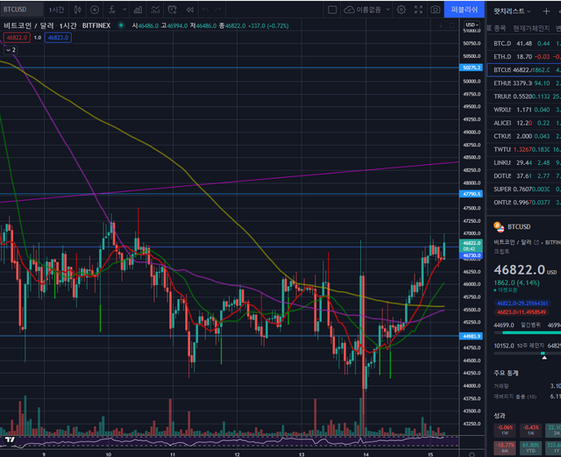The width and height of the screenshot is (561, 457).
Task: Open the USD currency dropdown on price scale
Action: point(472,25)
